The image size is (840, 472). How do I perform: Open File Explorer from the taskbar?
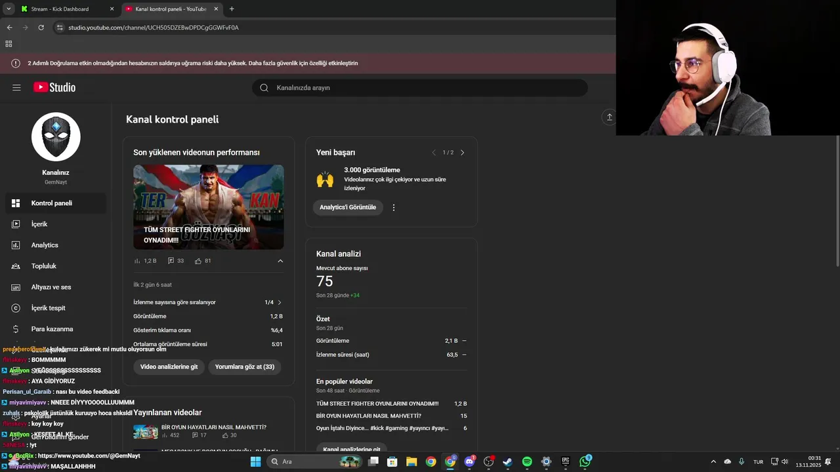click(411, 462)
